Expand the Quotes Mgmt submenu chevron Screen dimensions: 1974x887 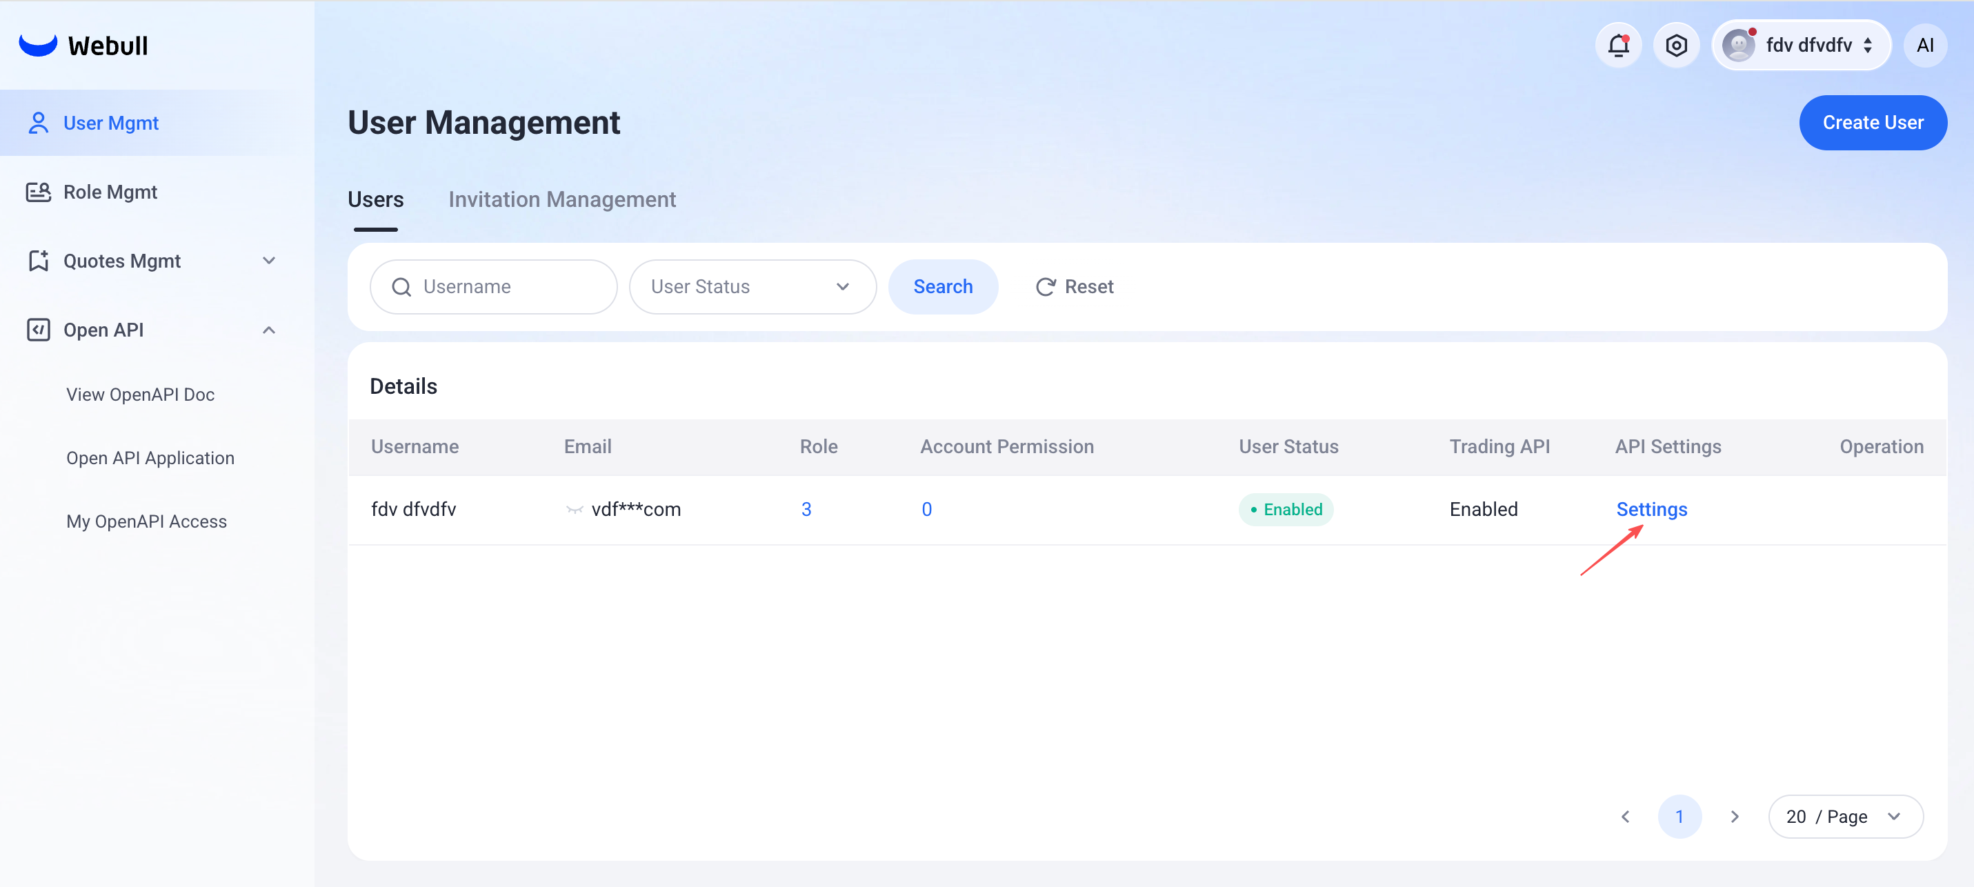coord(269,261)
